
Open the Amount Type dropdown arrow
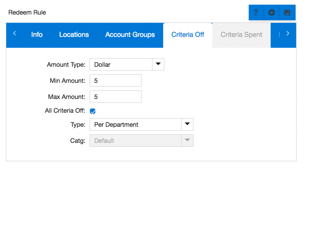coord(158,64)
